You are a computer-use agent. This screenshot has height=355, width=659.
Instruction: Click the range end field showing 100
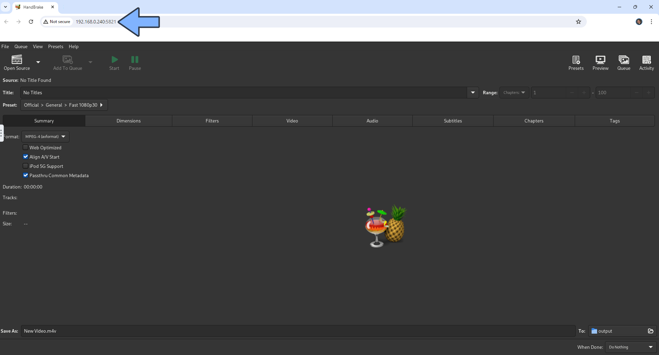(x=613, y=93)
